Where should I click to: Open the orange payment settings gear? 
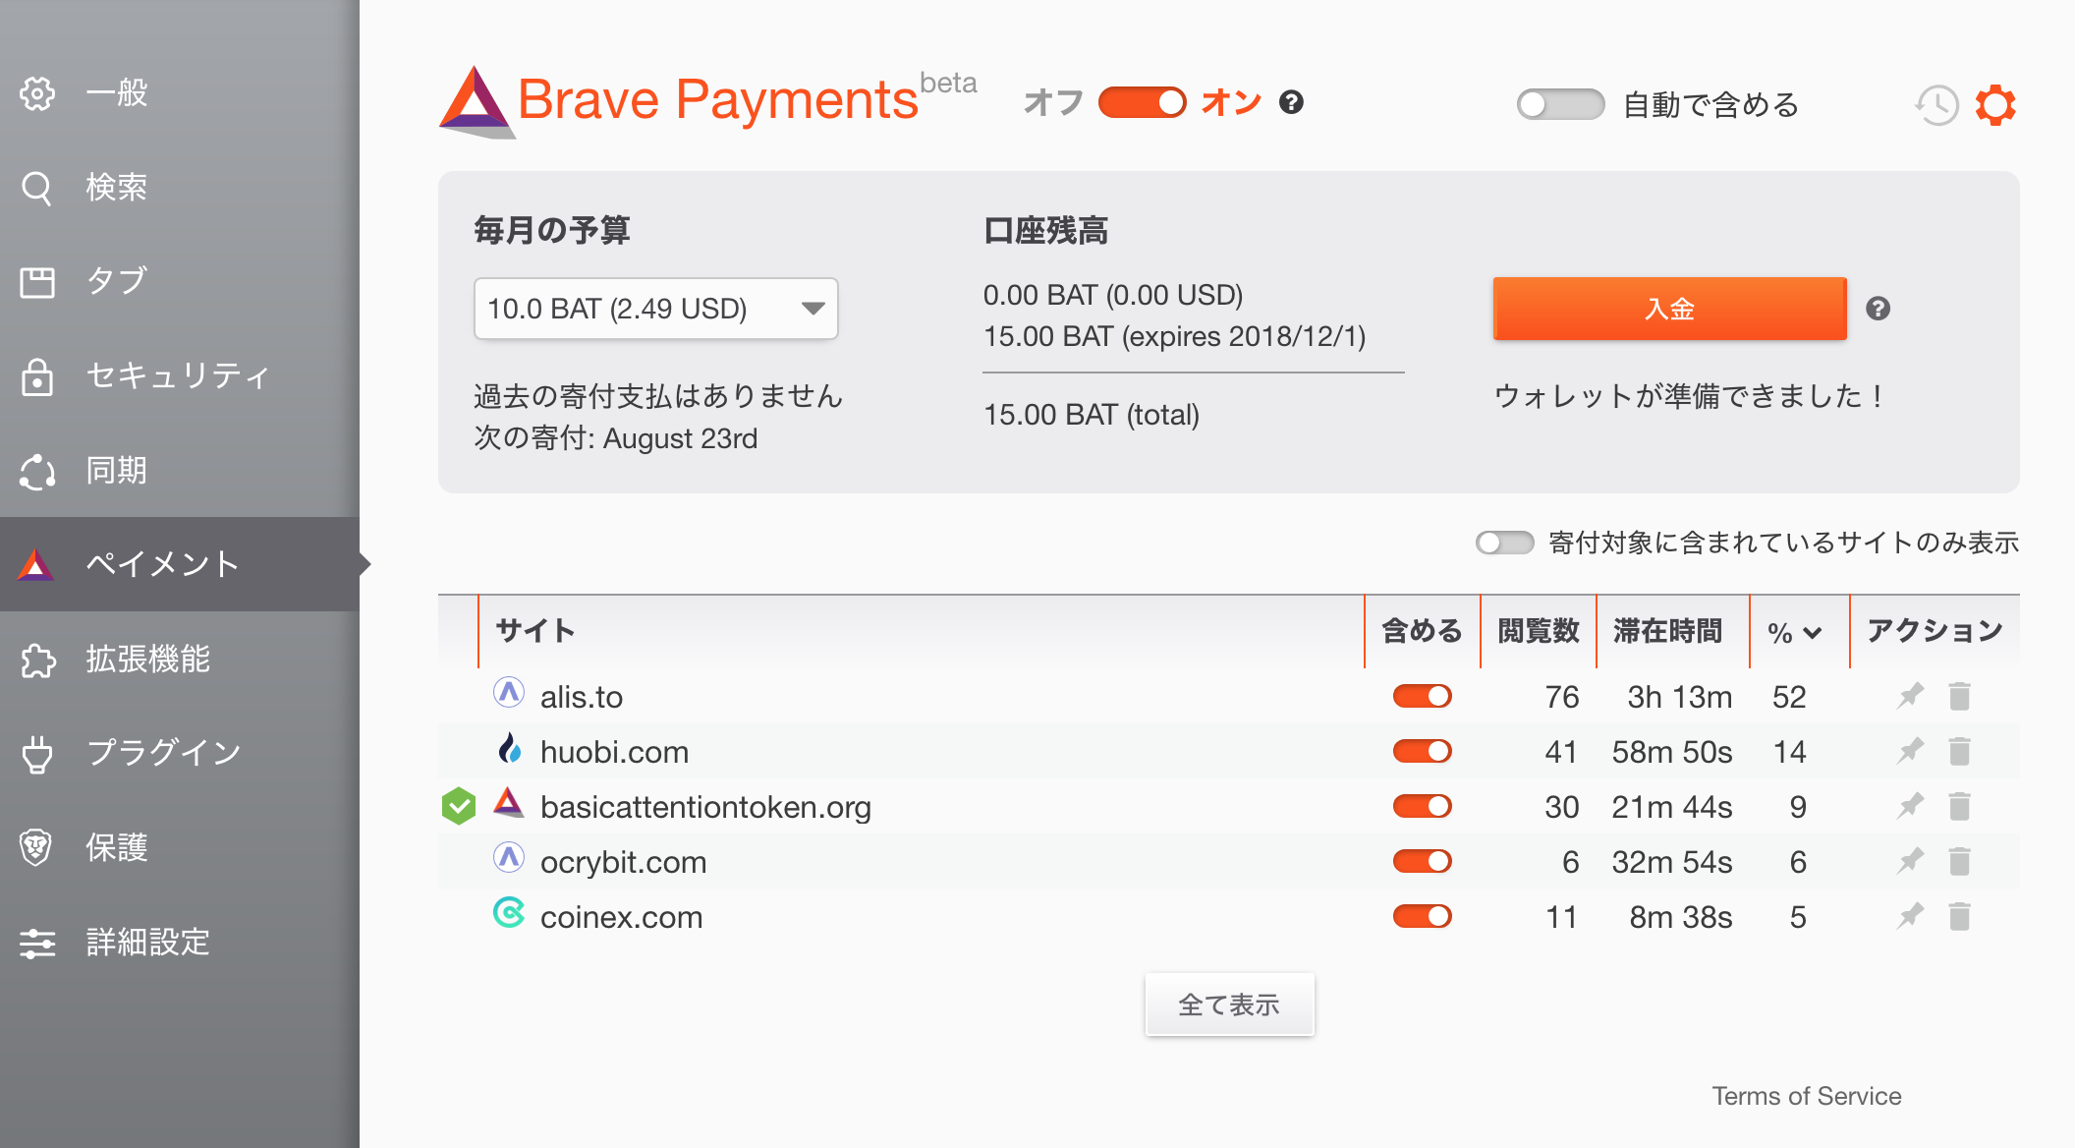click(1995, 104)
